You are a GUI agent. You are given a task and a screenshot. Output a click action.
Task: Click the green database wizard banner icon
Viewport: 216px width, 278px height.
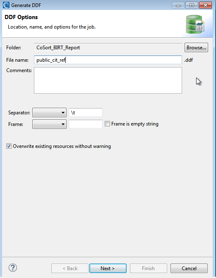195,24
